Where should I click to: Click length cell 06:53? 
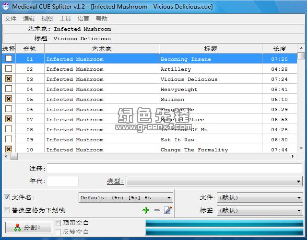pyautogui.click(x=279, y=119)
